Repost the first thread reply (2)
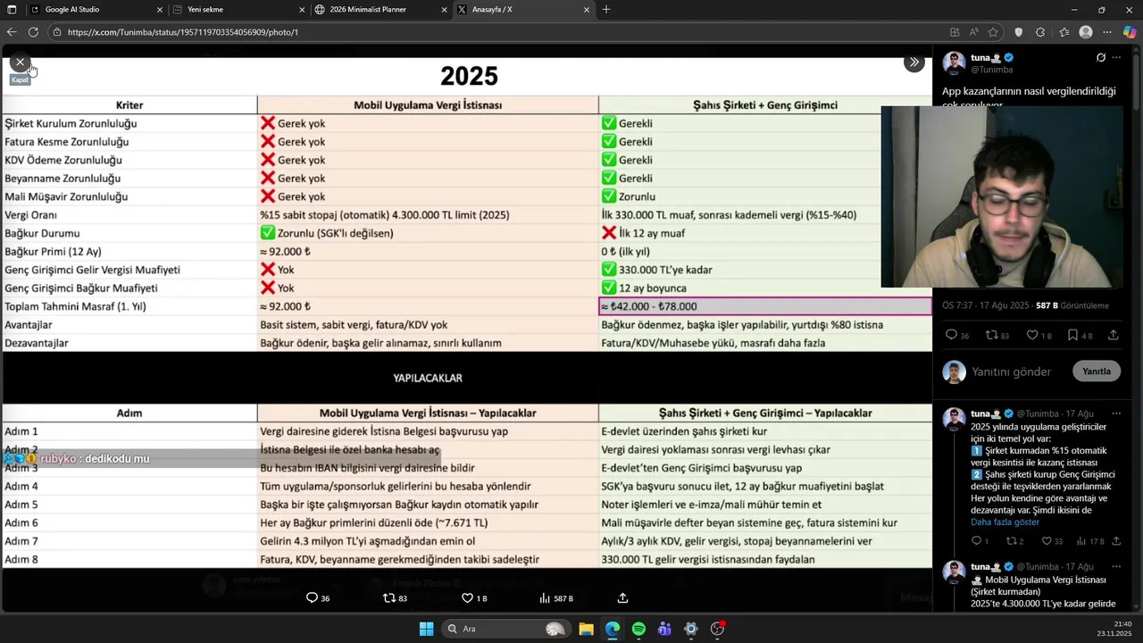1143x643 pixels. (x=1014, y=541)
